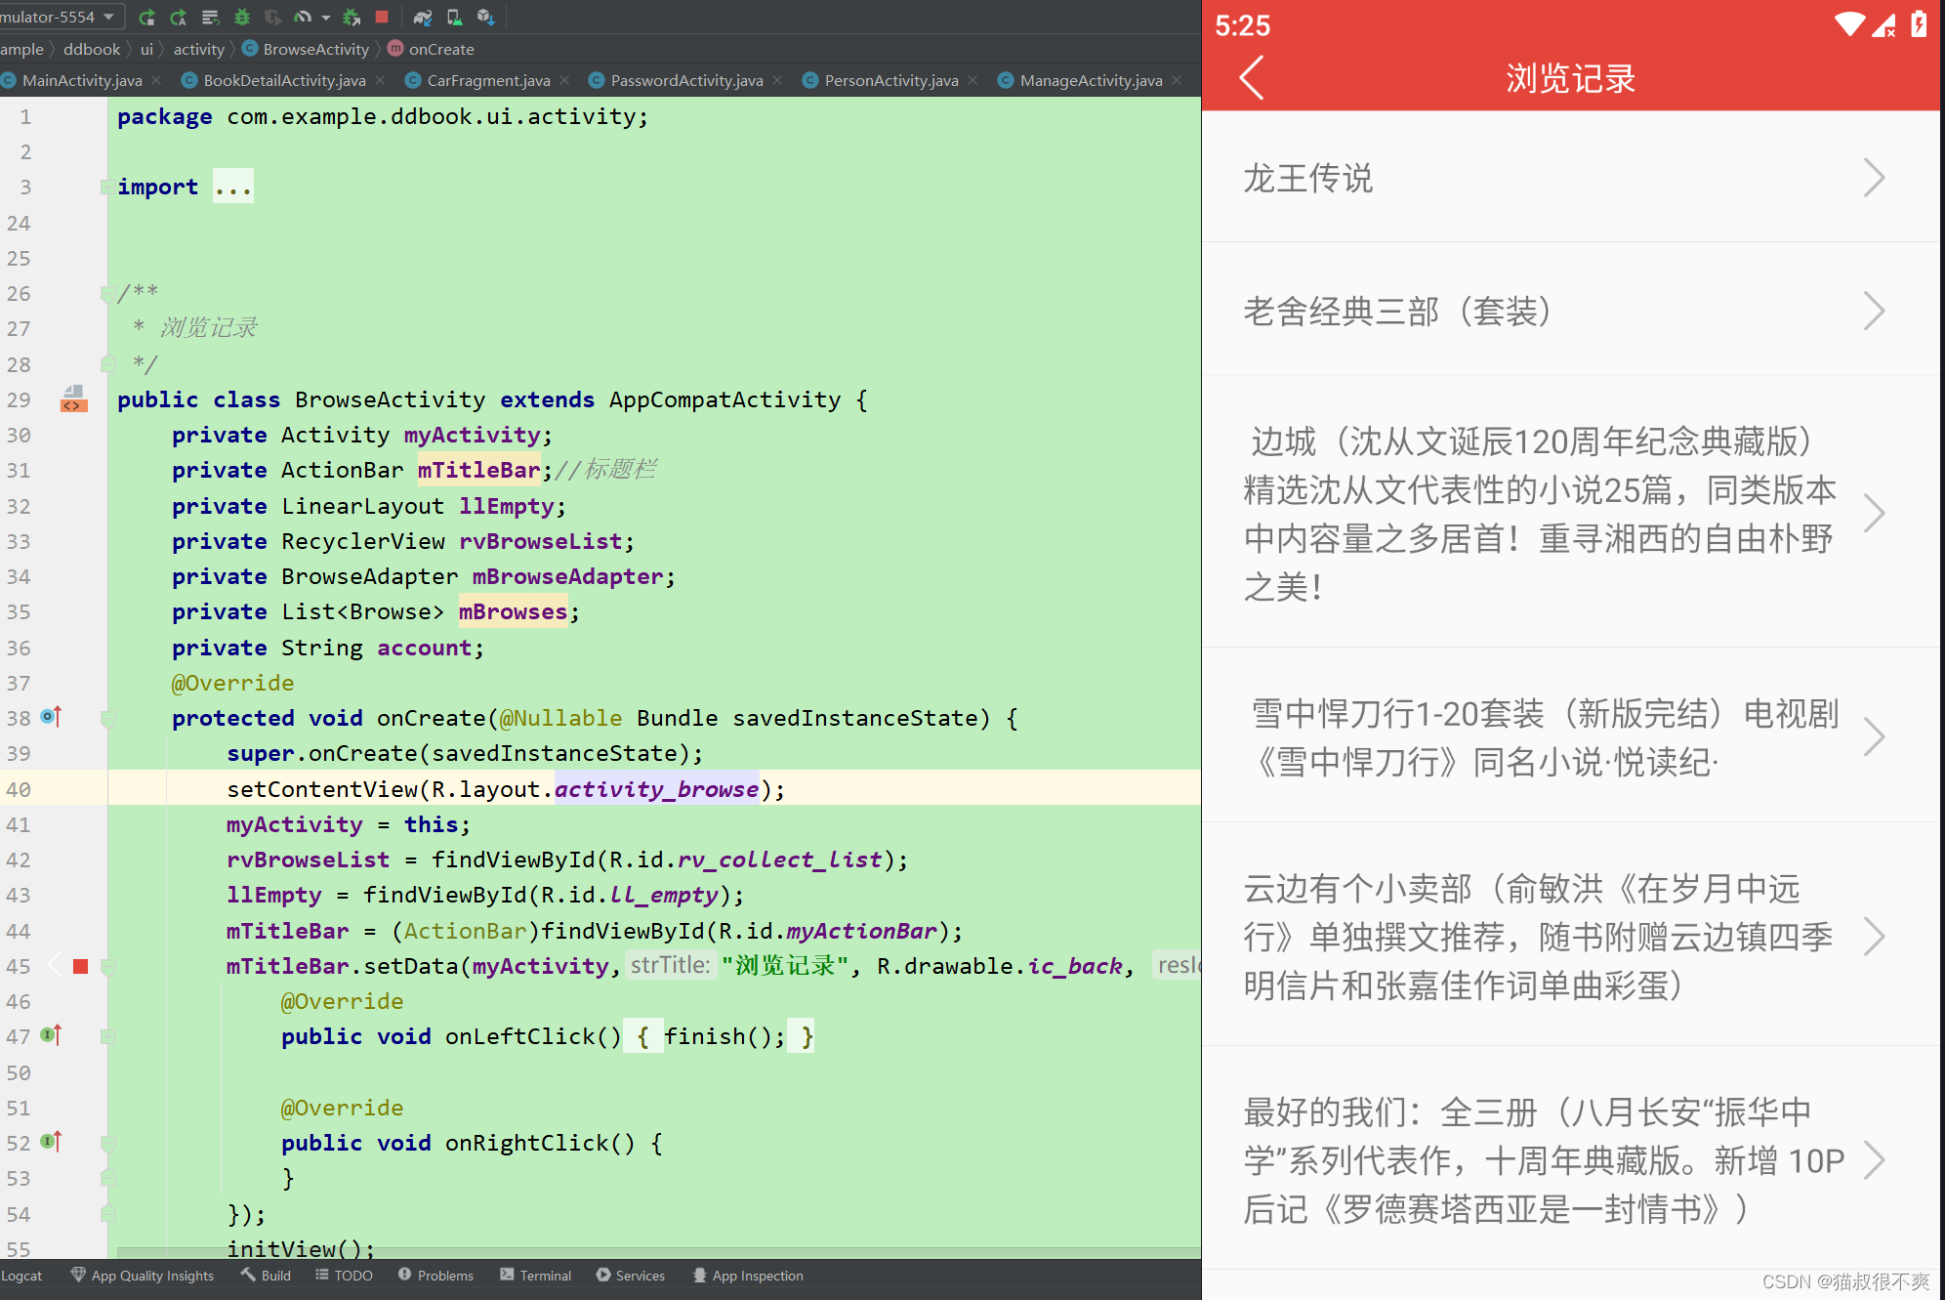Click the collapsed import ellipsis
Viewport: 1945px width, 1300px height.
[233, 187]
